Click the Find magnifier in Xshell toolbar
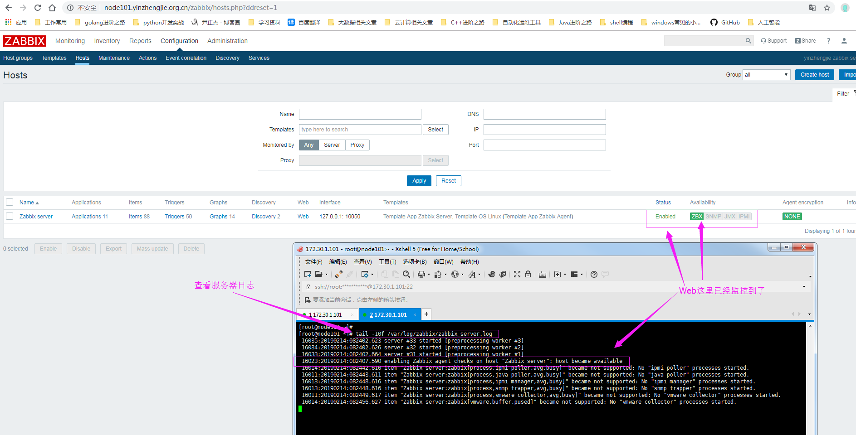 coord(406,274)
